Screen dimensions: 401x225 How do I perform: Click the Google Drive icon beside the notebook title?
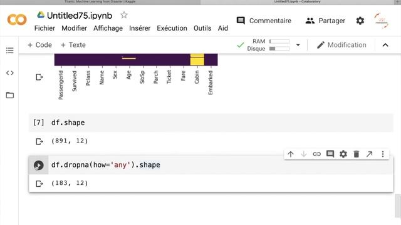[x=40, y=15]
